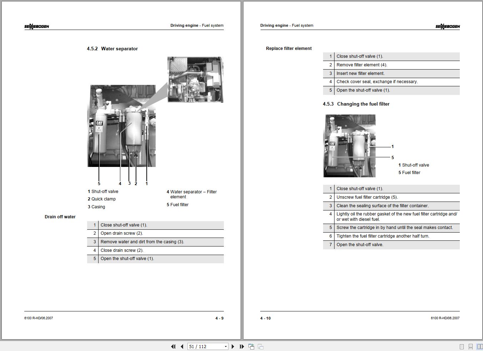Click 'Unscrew fuel filter cartridge (5).'

coord(367,197)
